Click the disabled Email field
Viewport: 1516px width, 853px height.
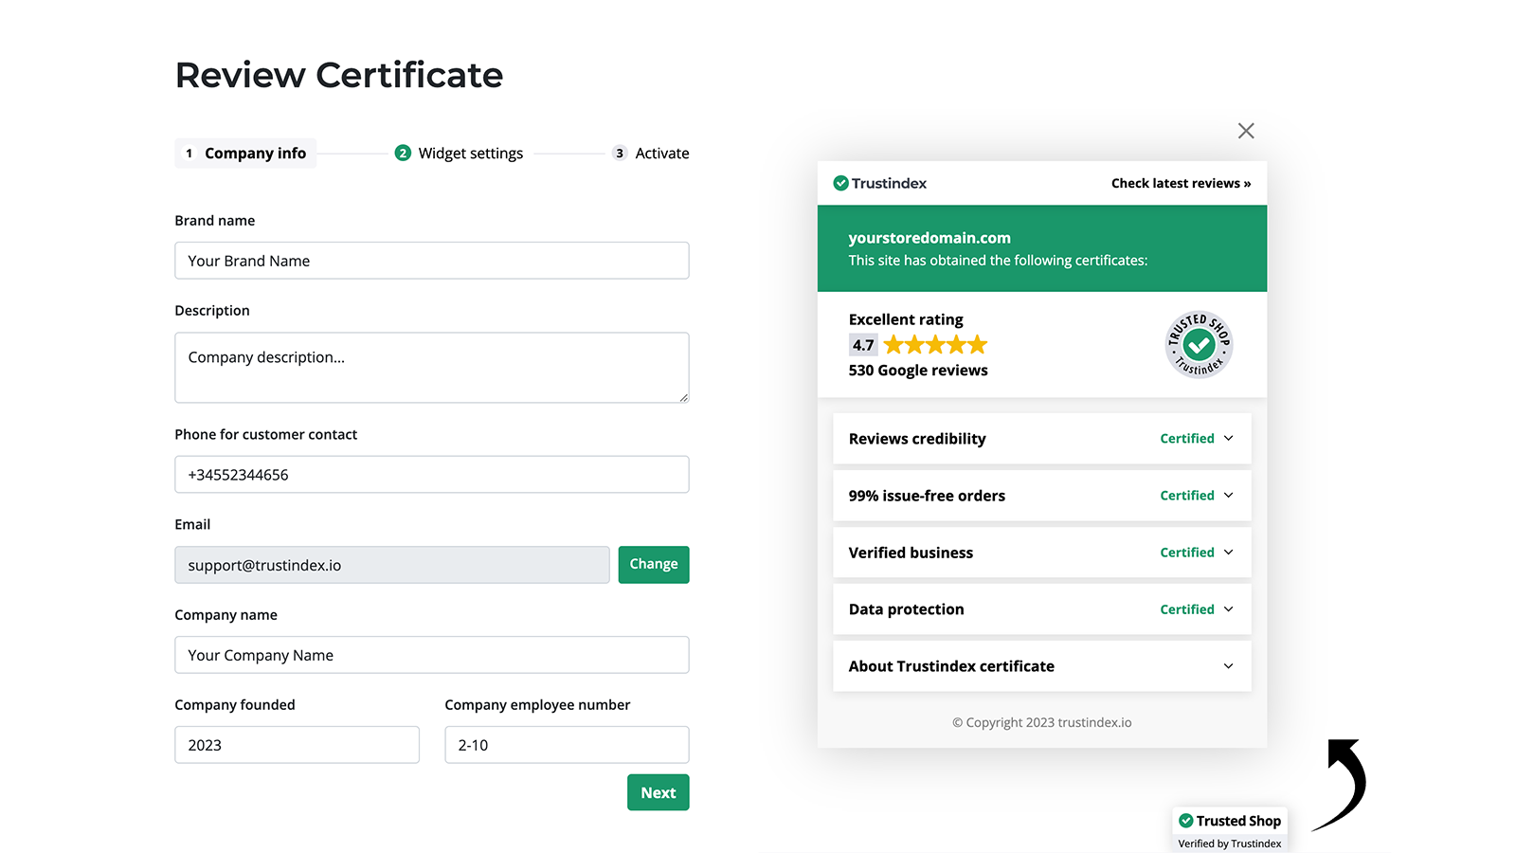click(x=392, y=565)
